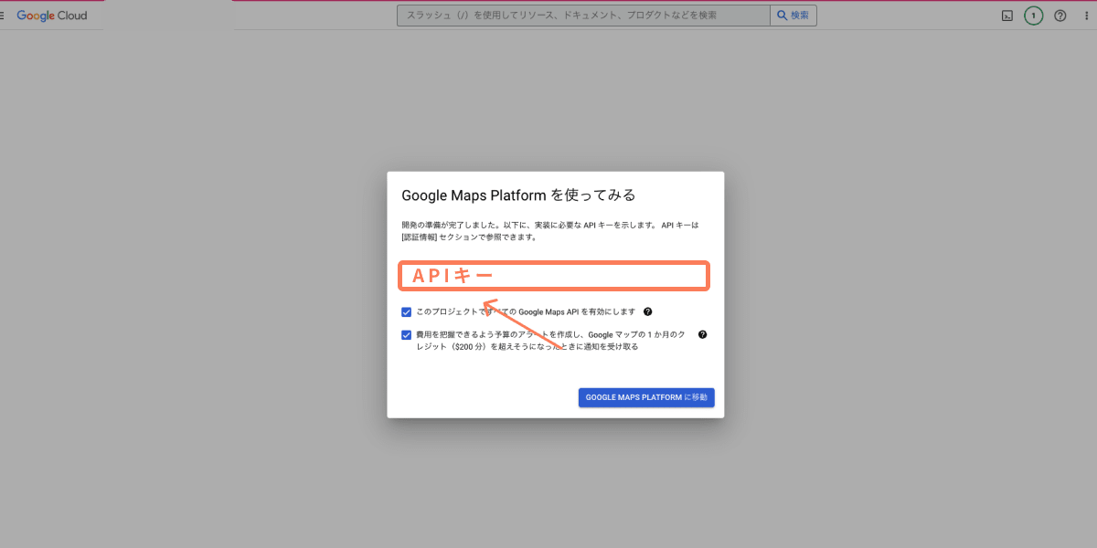The image size is (1097, 548).
Task: Toggle budget alert creation checkbox
Action: pos(407,335)
